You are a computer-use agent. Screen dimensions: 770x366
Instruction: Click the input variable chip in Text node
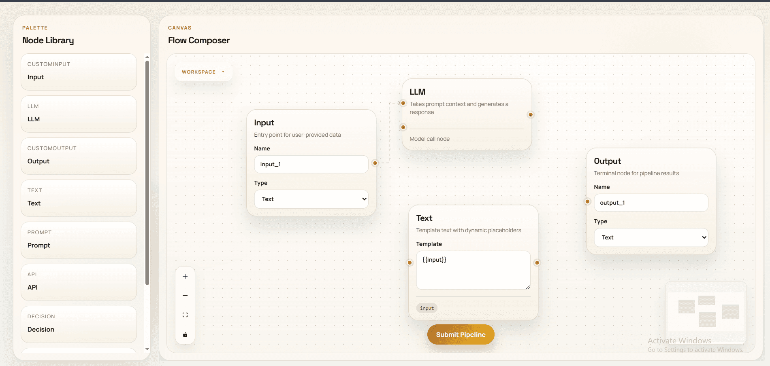(427, 308)
